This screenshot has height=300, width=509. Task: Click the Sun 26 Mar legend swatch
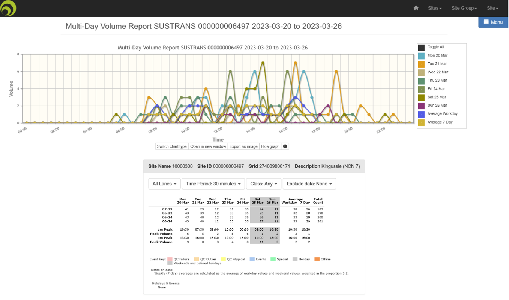pyautogui.click(x=421, y=106)
